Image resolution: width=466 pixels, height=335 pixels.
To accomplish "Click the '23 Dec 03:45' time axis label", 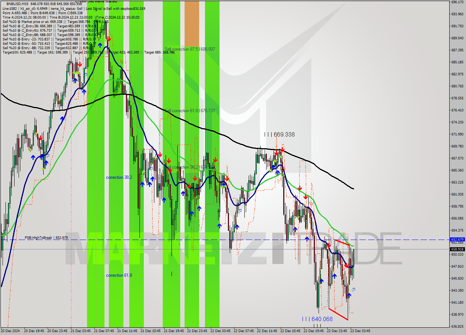I will [360, 331].
